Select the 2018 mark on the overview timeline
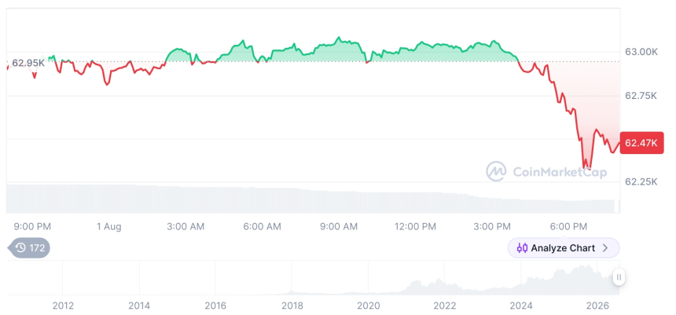This screenshot has width=676, height=315. tap(292, 306)
